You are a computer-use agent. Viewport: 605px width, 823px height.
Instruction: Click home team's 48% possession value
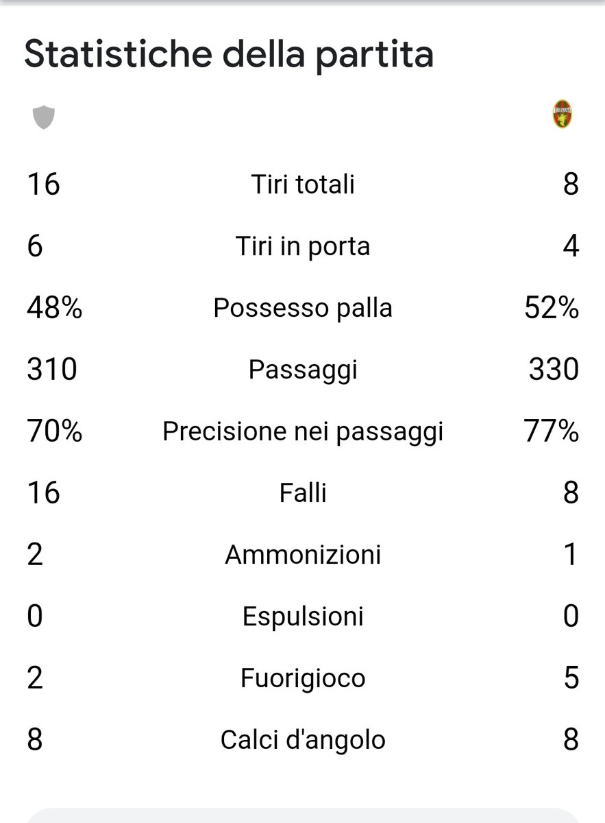click(x=54, y=308)
